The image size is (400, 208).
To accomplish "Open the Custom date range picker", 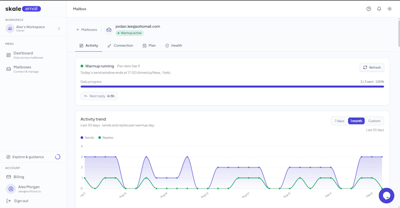I will [x=374, y=121].
